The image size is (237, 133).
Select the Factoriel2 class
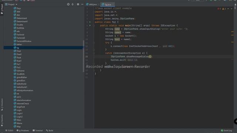pyautogui.click(x=19, y=38)
